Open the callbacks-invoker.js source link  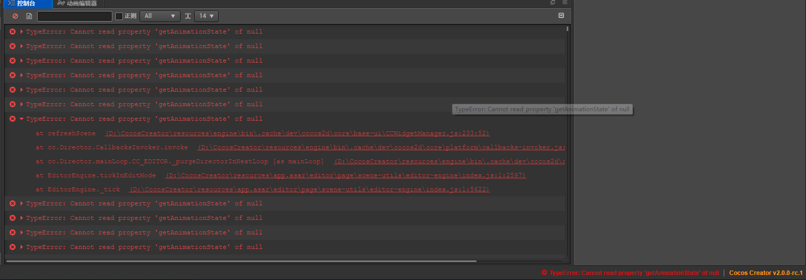point(381,147)
